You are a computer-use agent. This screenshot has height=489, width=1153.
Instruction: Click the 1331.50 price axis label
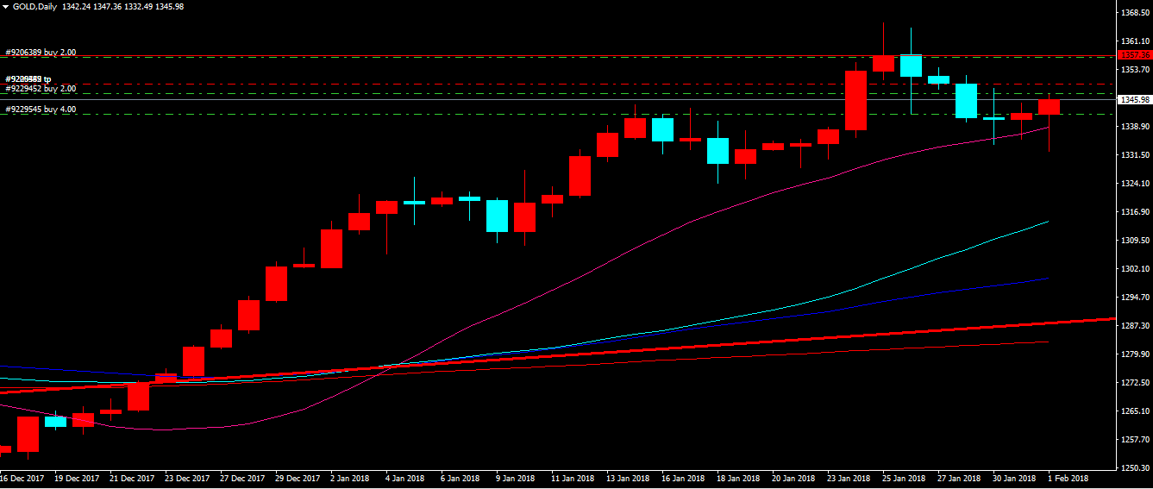click(1135, 155)
